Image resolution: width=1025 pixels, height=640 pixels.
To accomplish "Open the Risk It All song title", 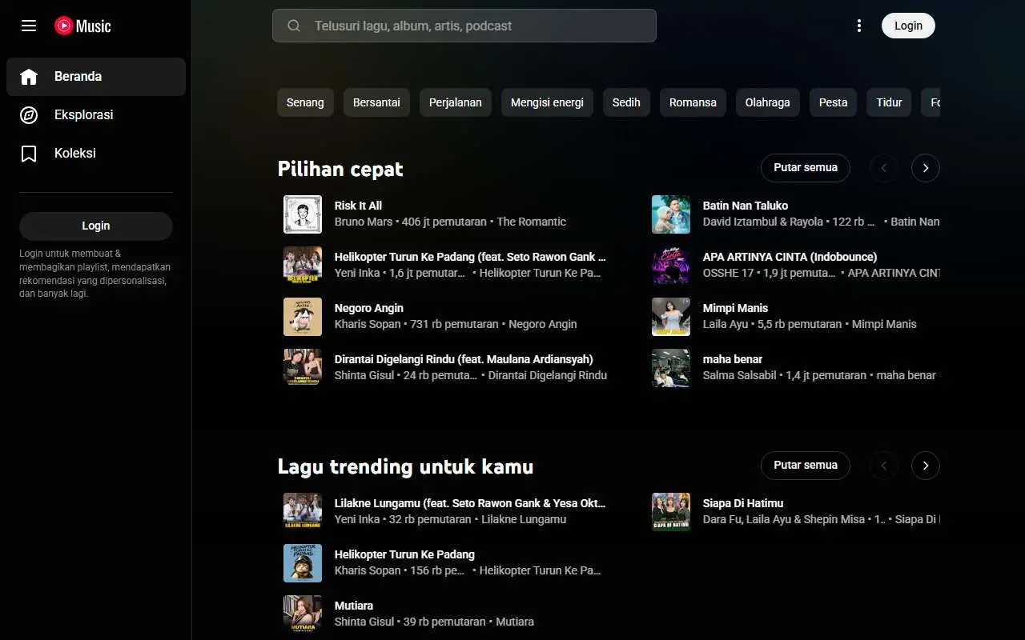I will coord(358,206).
